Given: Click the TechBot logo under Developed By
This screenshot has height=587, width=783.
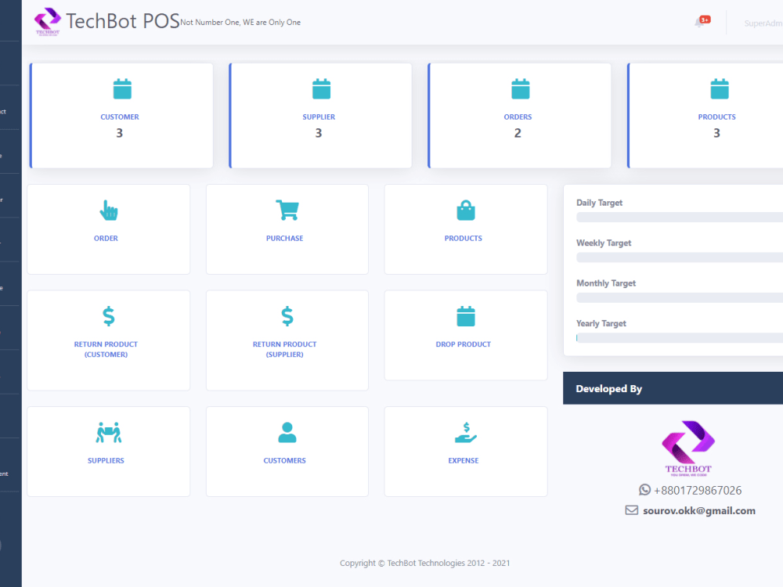Looking at the screenshot, I should pyautogui.click(x=688, y=448).
